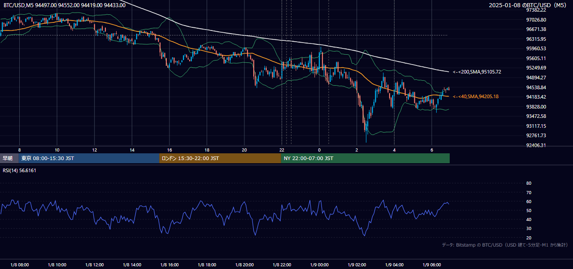Click the RSI axis level 30
Image resolution: width=573 pixels, height=269 pixels.
(x=529, y=229)
